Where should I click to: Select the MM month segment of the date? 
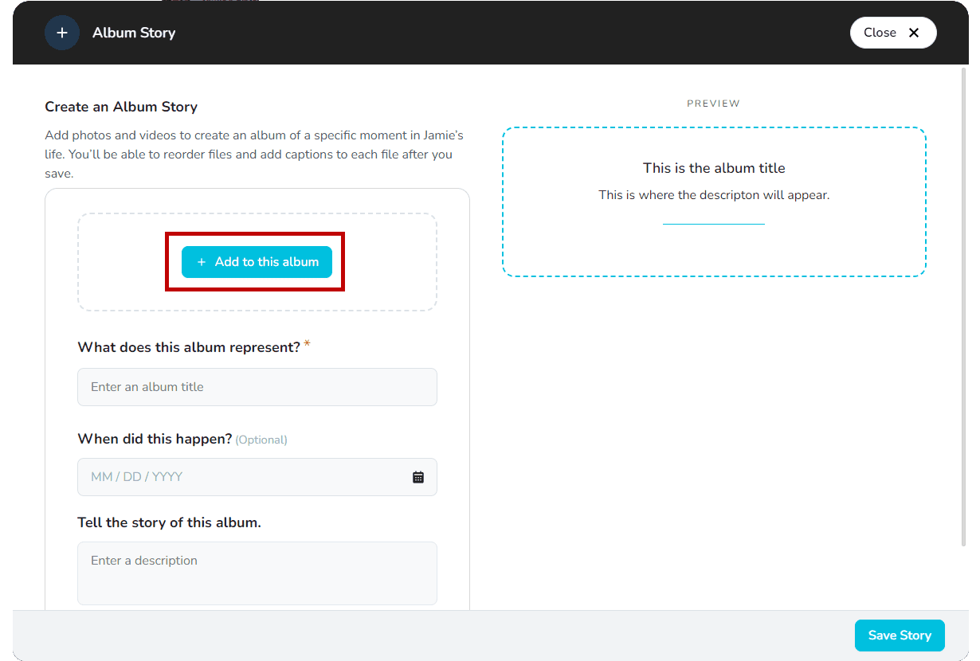(101, 477)
